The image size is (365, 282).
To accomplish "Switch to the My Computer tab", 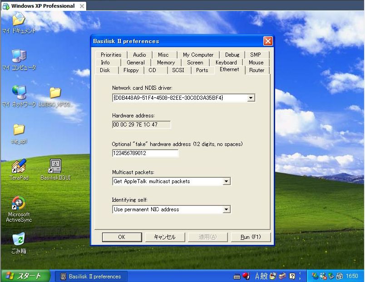I will tap(198, 55).
